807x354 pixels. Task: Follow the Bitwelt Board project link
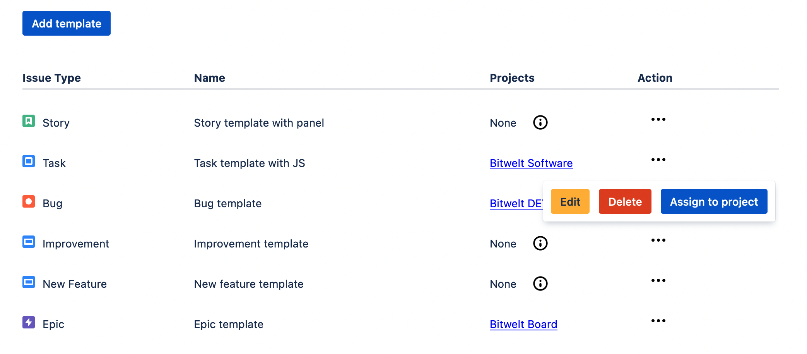523,325
